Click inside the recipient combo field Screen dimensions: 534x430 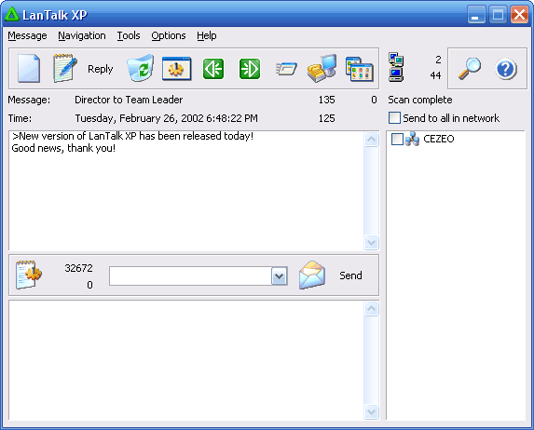click(x=190, y=275)
